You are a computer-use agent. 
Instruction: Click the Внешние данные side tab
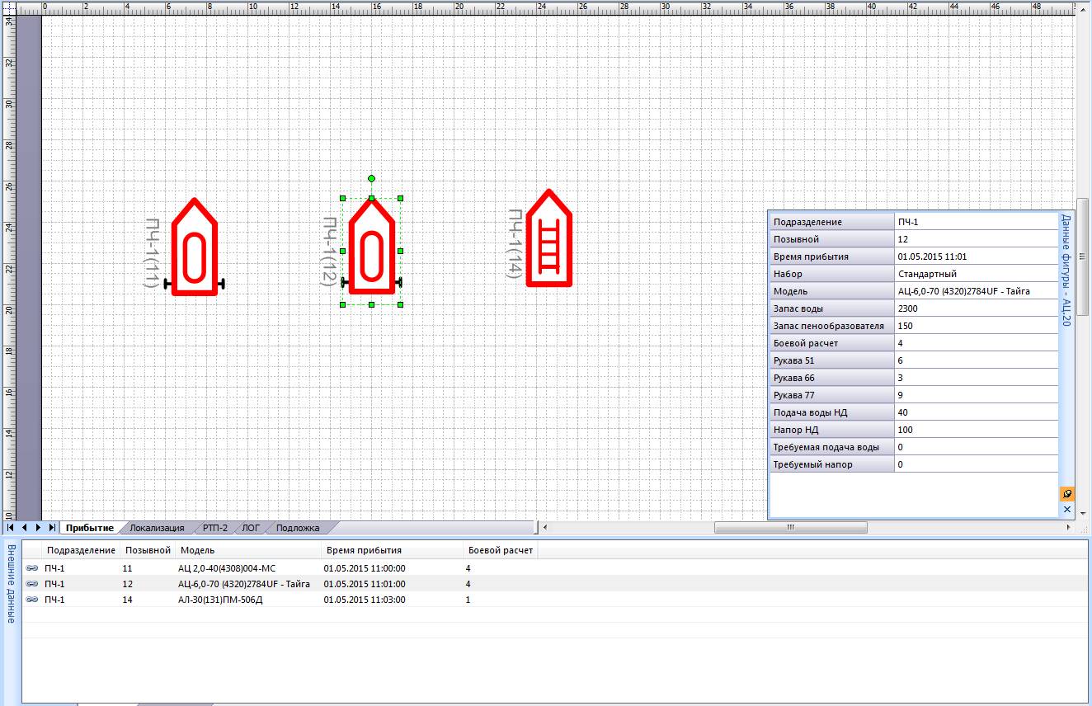point(11,584)
